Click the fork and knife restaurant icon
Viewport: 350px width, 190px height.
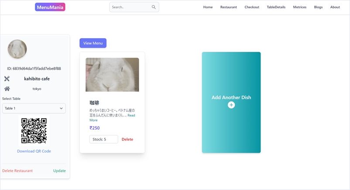[7, 79]
